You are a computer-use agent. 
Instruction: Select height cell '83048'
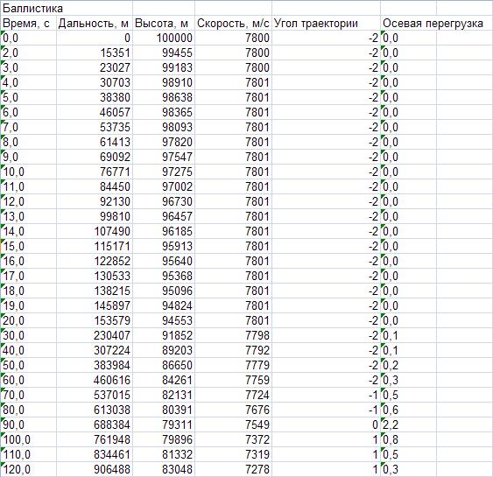coord(164,469)
